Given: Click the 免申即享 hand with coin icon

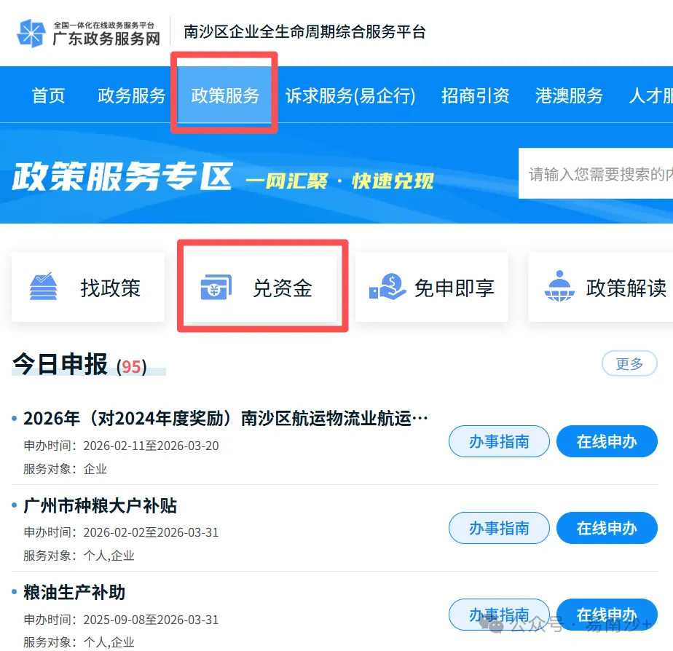Looking at the screenshot, I should pos(387,287).
